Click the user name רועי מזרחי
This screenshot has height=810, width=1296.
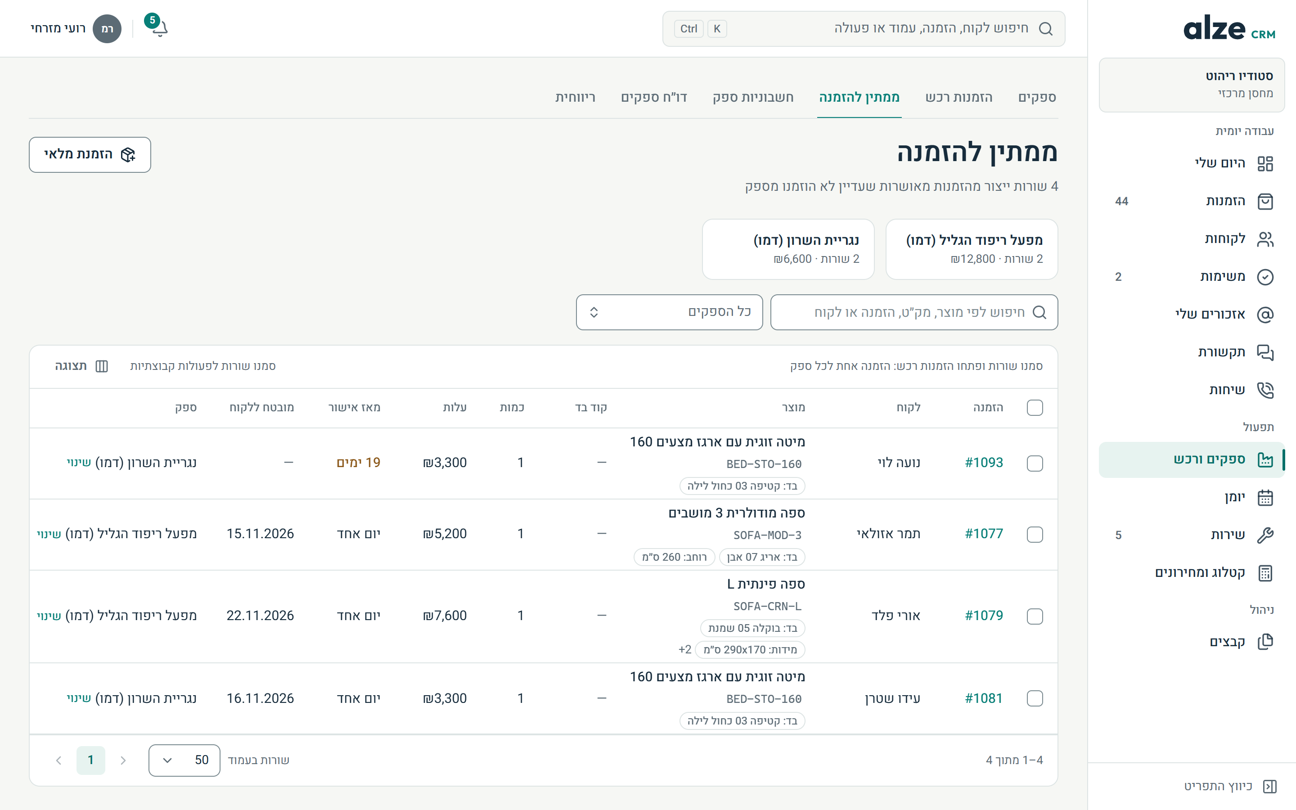[58, 28]
